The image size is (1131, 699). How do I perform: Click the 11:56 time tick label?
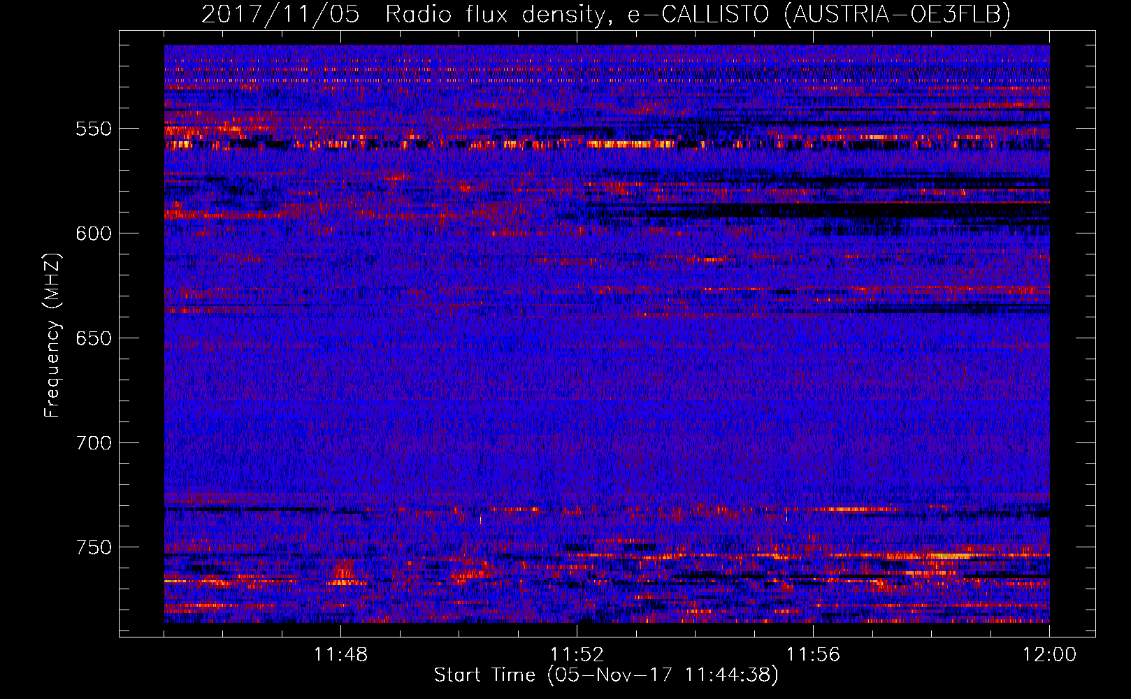[813, 655]
